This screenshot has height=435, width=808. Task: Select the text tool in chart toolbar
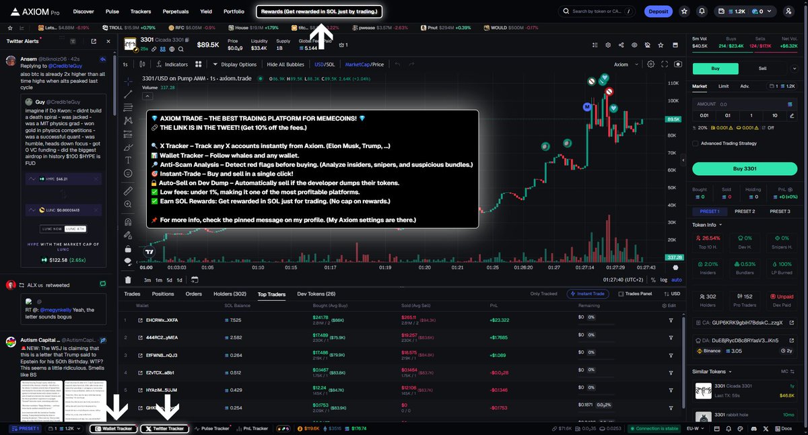pos(128,160)
